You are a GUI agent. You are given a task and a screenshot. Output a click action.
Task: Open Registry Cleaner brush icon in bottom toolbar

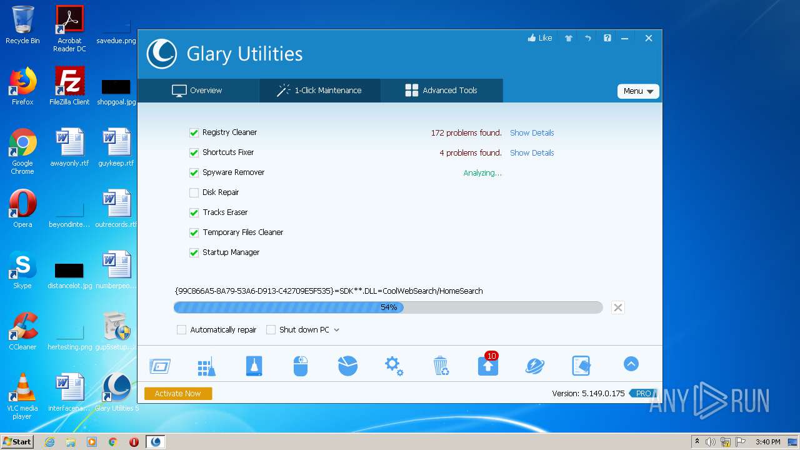click(206, 367)
